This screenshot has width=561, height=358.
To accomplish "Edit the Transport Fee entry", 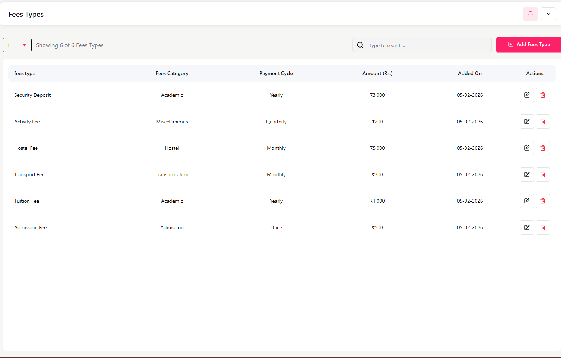I will coord(526,174).
